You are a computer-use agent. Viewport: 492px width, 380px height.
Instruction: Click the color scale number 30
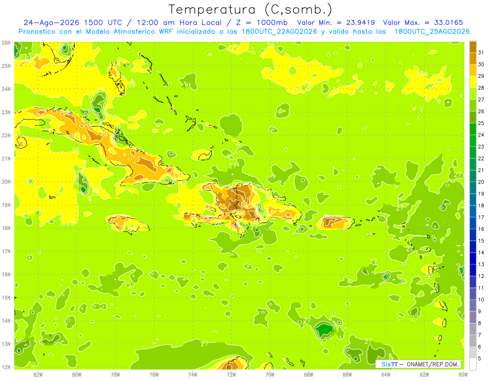(481, 64)
